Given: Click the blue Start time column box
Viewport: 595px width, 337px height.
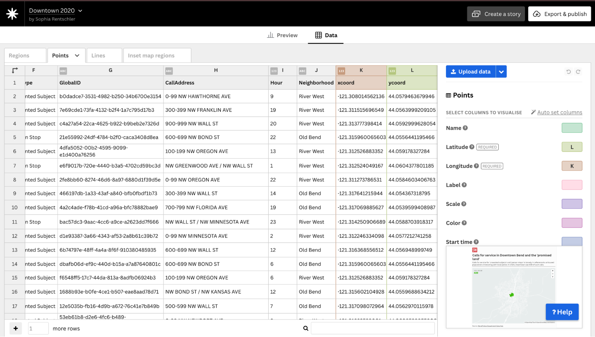Looking at the screenshot, I should pyautogui.click(x=572, y=241).
